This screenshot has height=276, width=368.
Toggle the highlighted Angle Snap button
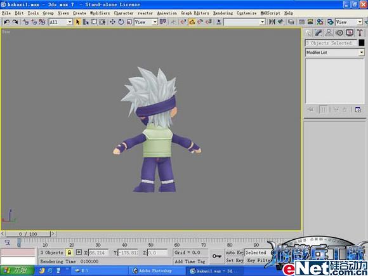[x=192, y=22]
